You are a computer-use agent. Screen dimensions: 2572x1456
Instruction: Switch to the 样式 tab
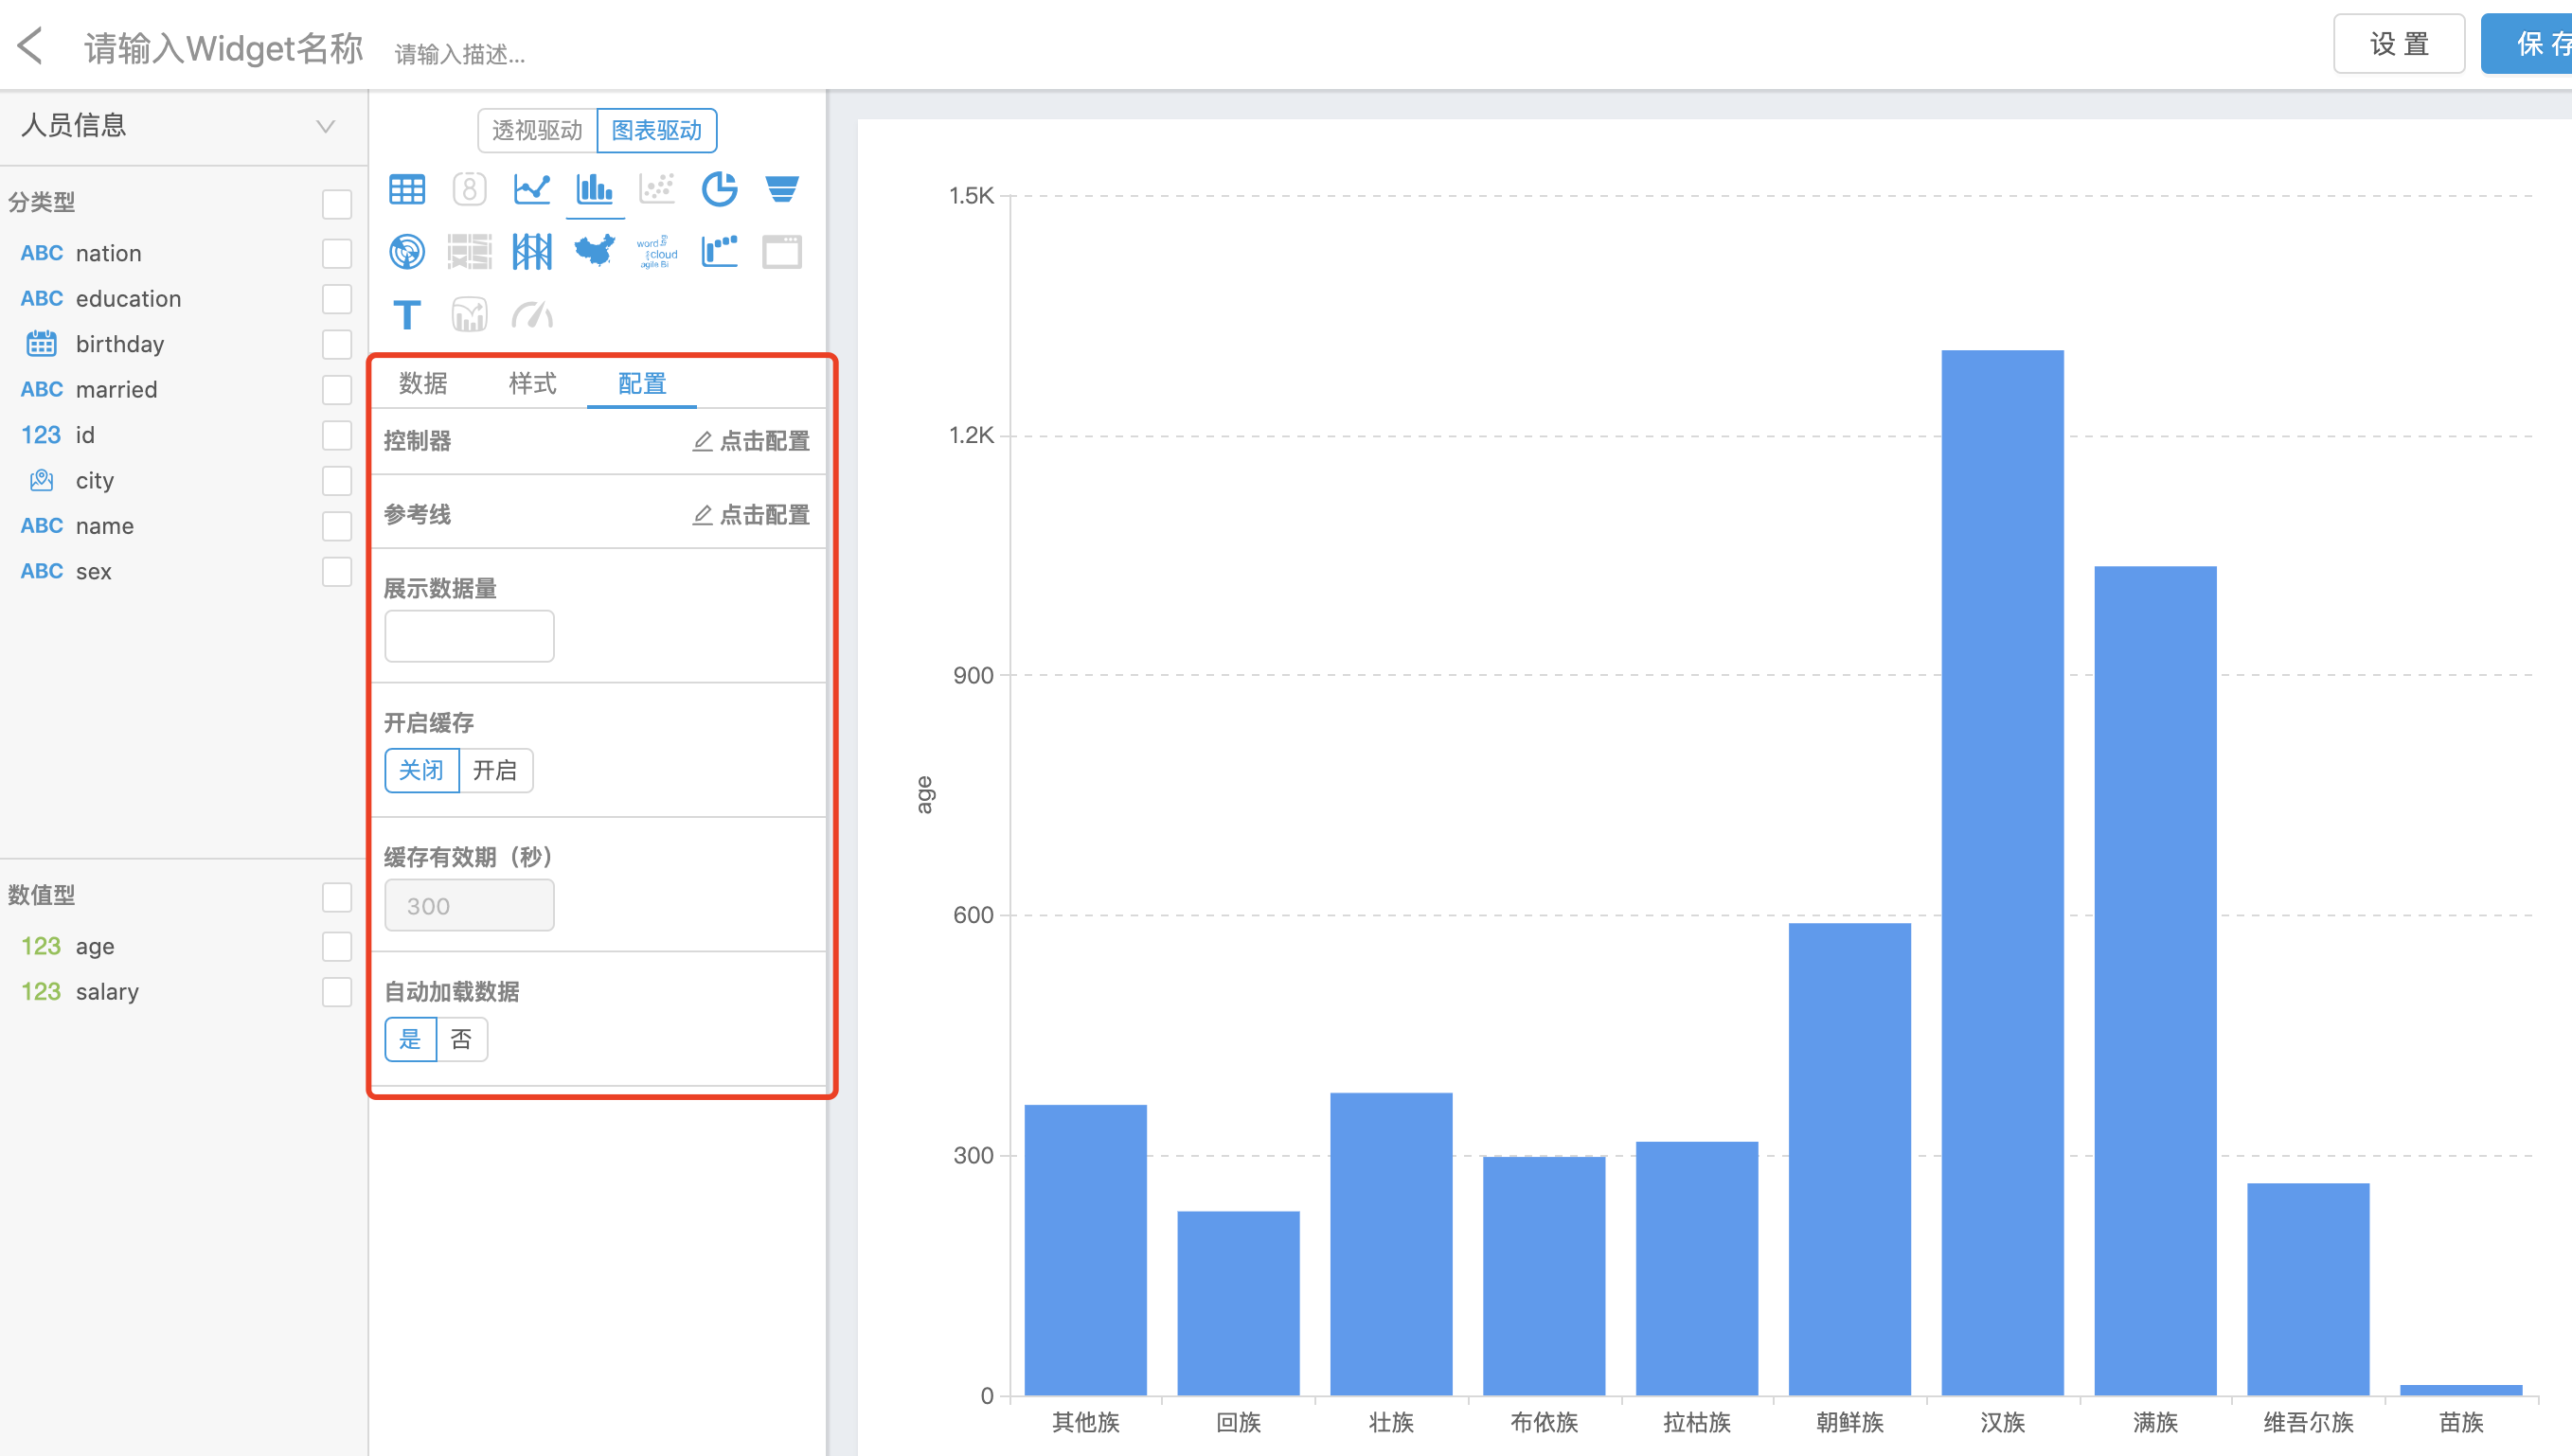532,383
